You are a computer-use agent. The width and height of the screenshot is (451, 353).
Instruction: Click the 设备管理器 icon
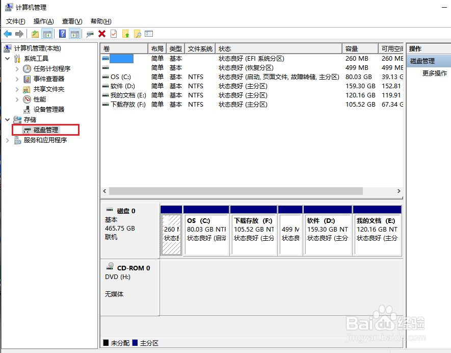26,110
